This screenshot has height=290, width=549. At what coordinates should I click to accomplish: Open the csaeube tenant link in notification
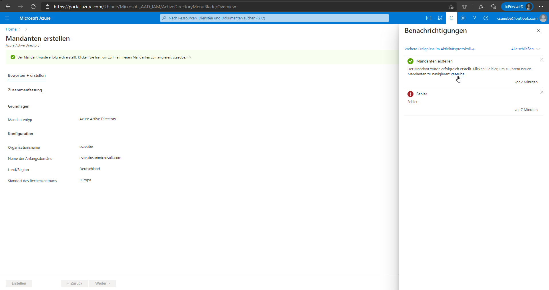tap(458, 74)
